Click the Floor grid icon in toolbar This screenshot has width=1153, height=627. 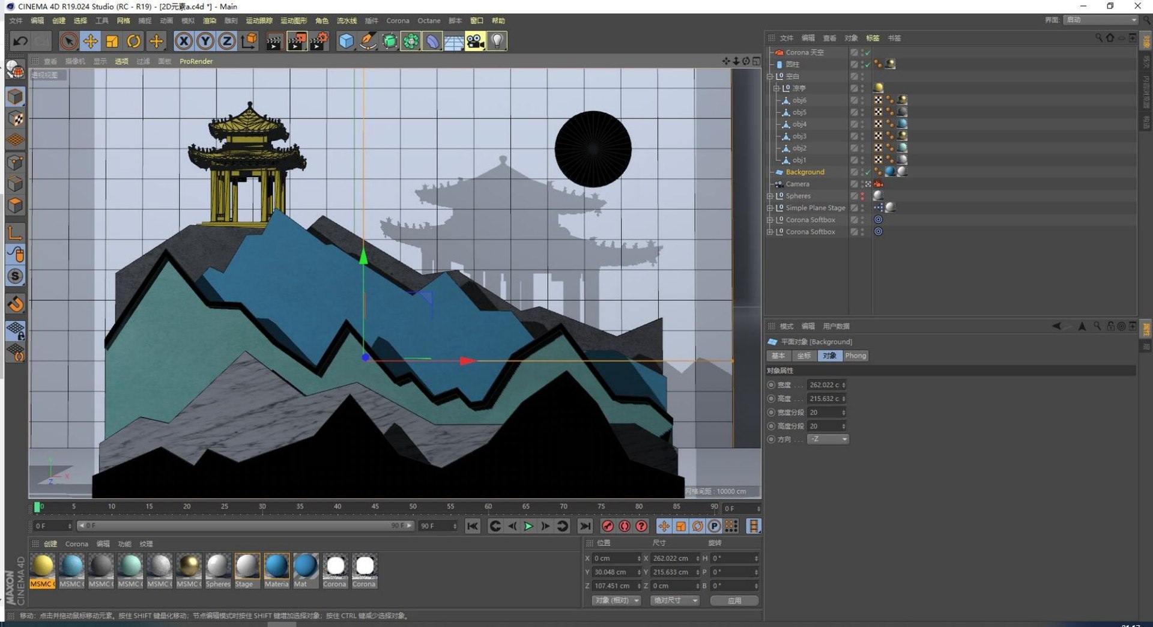(x=454, y=41)
